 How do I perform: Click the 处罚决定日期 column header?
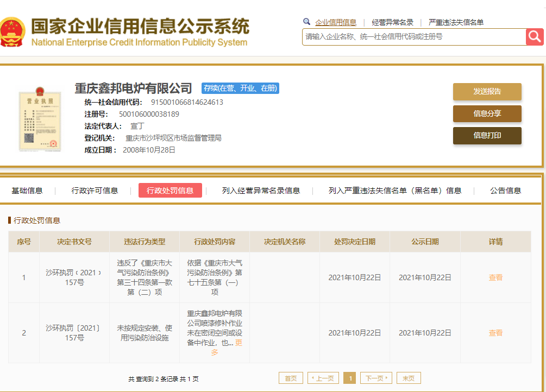tap(355, 242)
